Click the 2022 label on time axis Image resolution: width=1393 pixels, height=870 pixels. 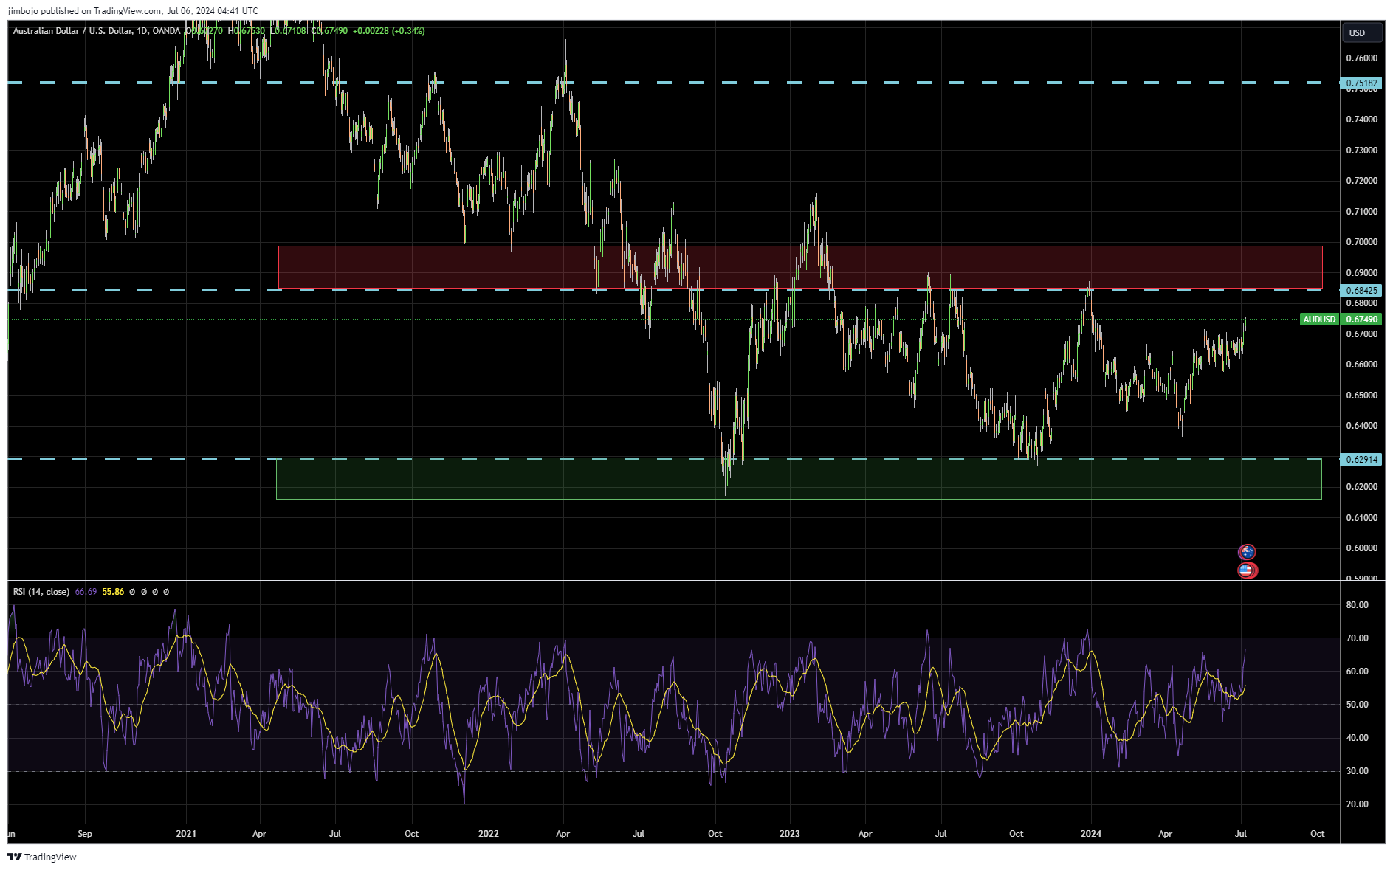click(488, 834)
